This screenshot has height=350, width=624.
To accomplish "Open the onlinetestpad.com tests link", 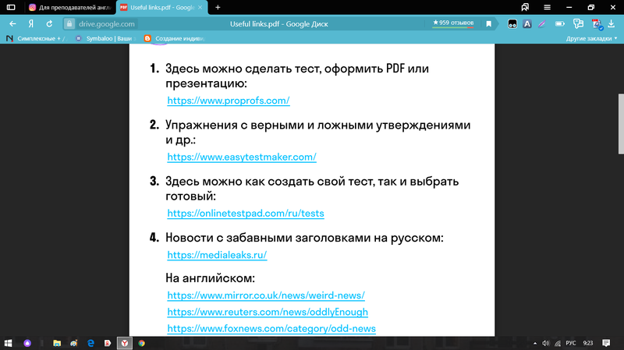I will [x=246, y=213].
